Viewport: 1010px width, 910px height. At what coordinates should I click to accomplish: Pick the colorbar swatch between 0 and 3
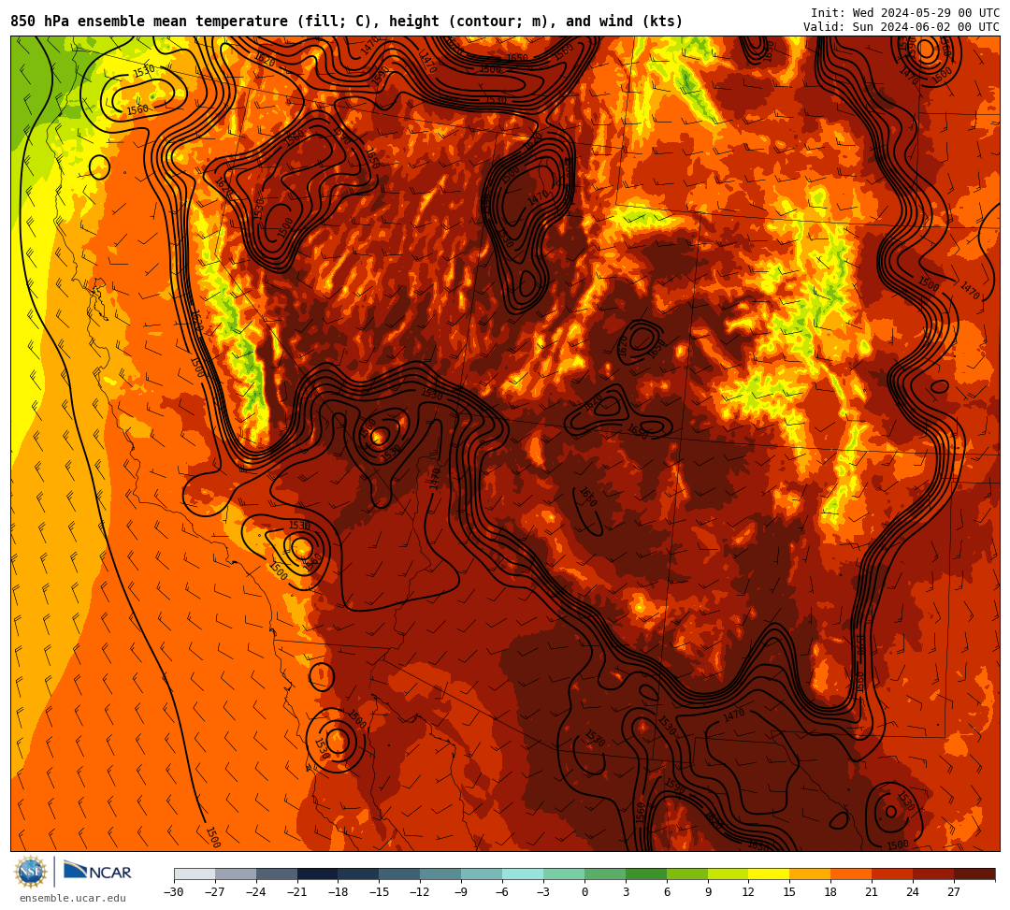(x=605, y=874)
